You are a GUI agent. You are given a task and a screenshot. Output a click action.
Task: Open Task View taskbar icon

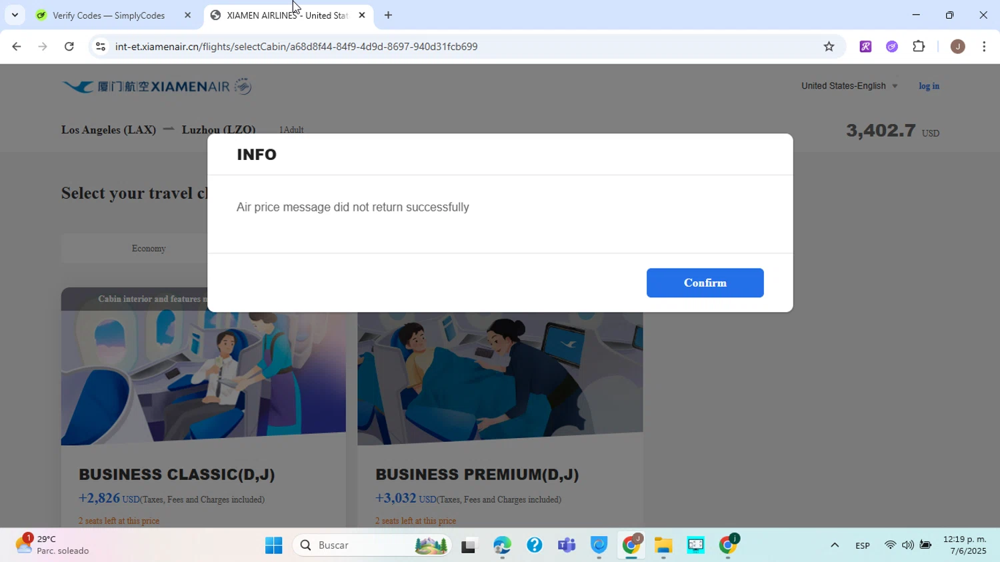pos(469,545)
